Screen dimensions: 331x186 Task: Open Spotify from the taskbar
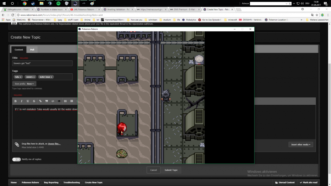(58, 3)
